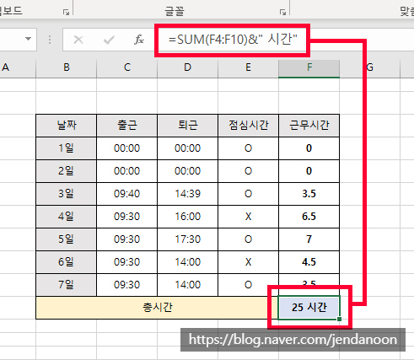Click the Enter checkmark formula bar icon
Image resolution: width=414 pixels, height=360 pixels.
tap(109, 40)
